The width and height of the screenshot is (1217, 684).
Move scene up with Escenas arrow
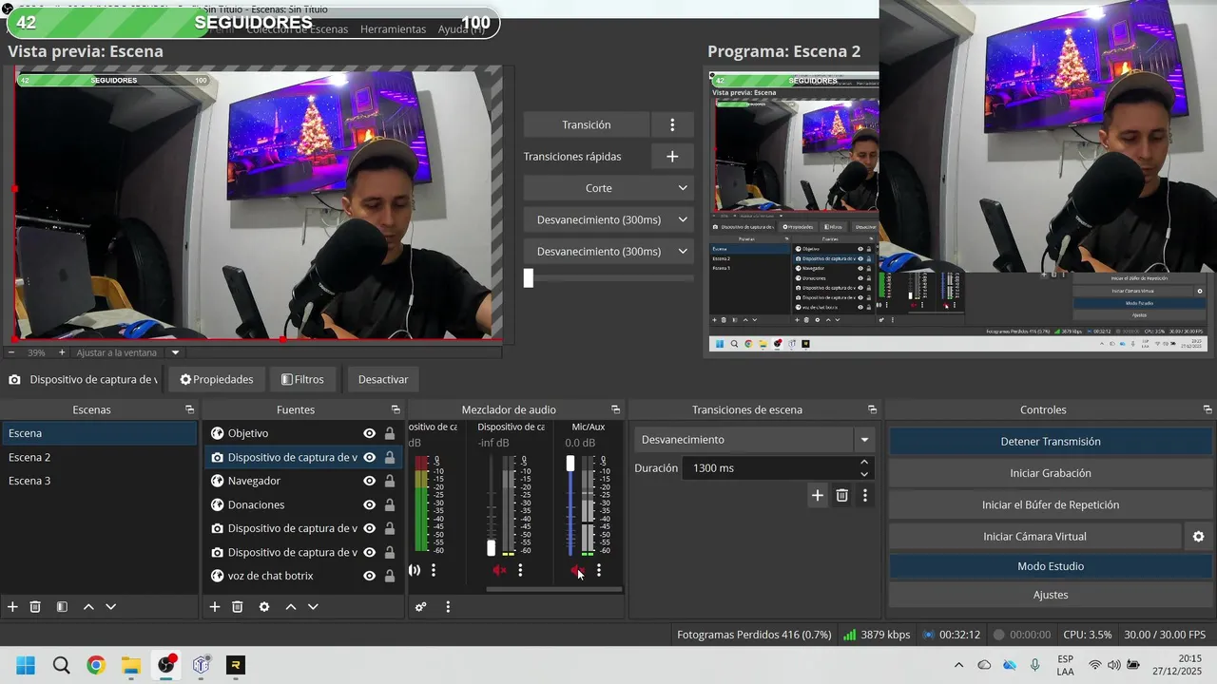point(88,607)
